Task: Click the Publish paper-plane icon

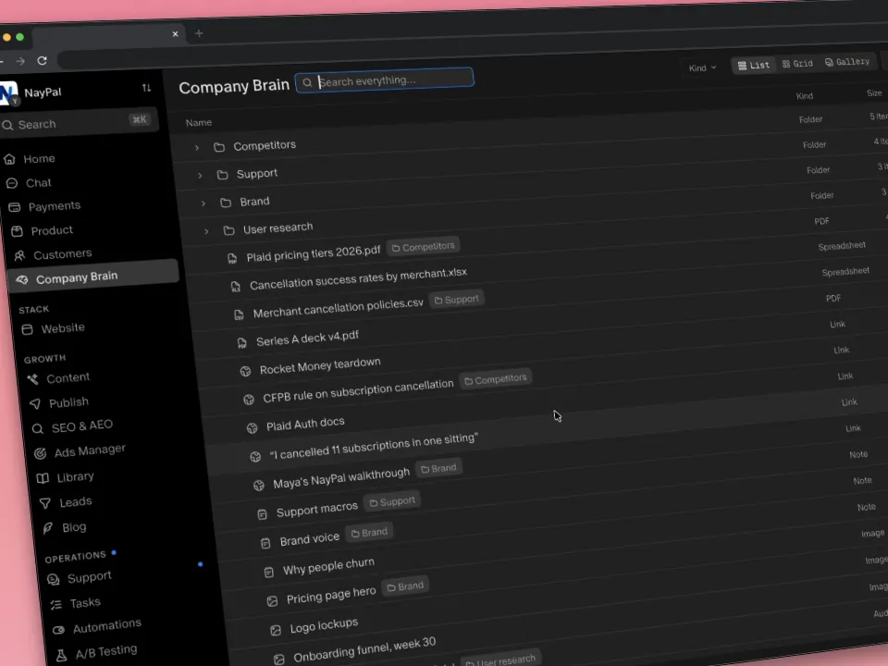Action: point(35,404)
